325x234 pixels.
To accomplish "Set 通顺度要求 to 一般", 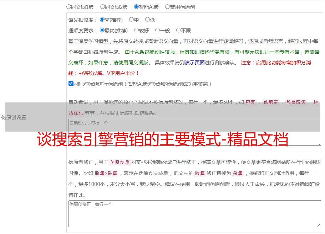I will 158,30.
